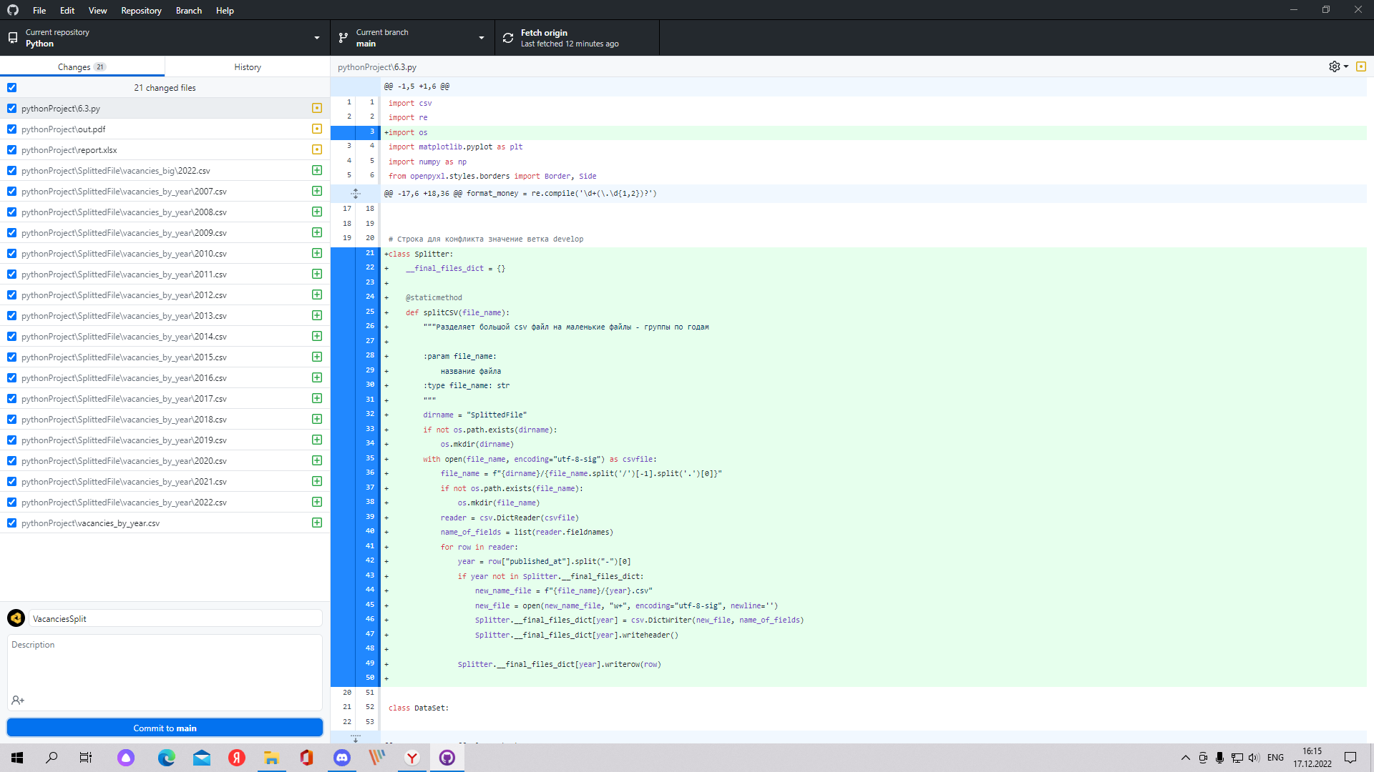Uncheck pythonProject\report.xlsx from the changes list

click(x=11, y=149)
